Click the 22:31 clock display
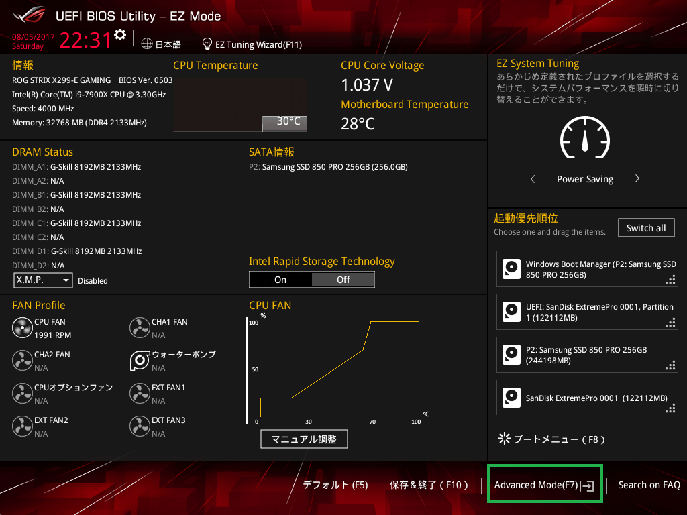This screenshot has width=687, height=515. (85, 40)
